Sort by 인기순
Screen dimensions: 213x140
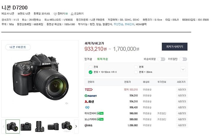click(88, 59)
